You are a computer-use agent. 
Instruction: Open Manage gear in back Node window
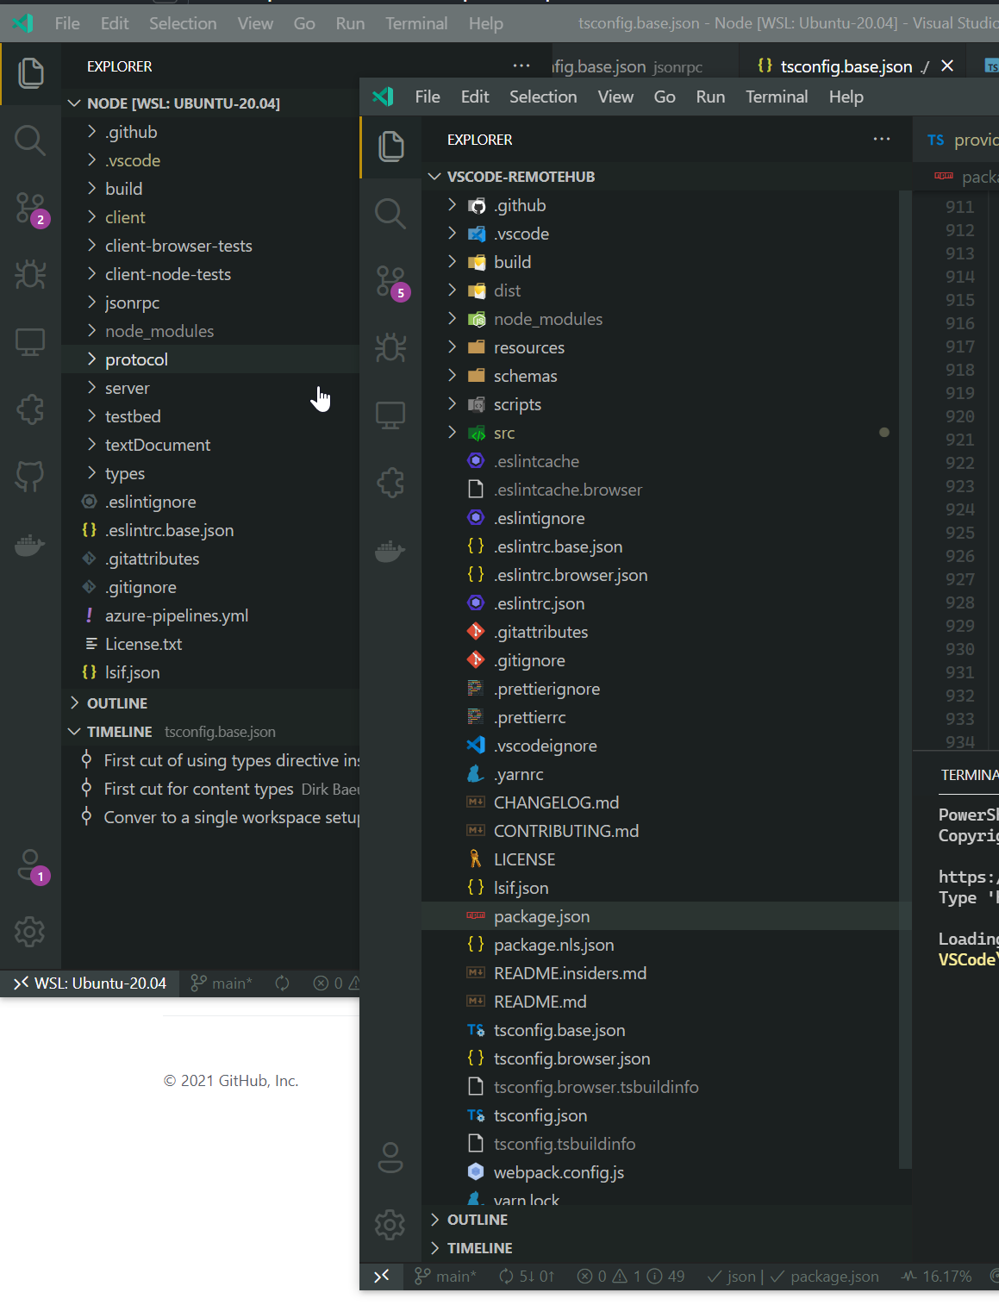(31, 932)
